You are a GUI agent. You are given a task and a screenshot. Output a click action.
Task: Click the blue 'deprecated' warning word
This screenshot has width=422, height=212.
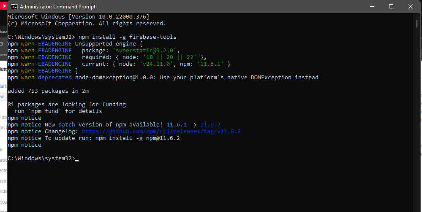click(x=55, y=78)
